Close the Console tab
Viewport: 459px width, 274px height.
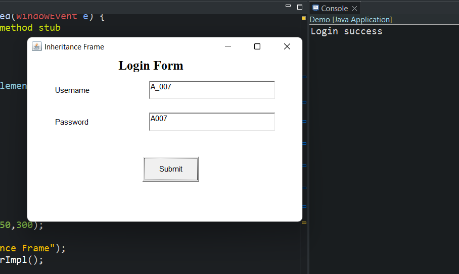tap(354, 9)
